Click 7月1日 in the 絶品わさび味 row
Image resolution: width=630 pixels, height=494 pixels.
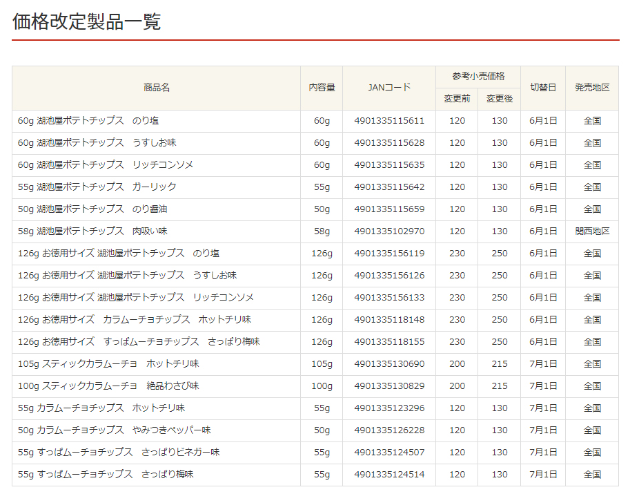[x=543, y=386]
